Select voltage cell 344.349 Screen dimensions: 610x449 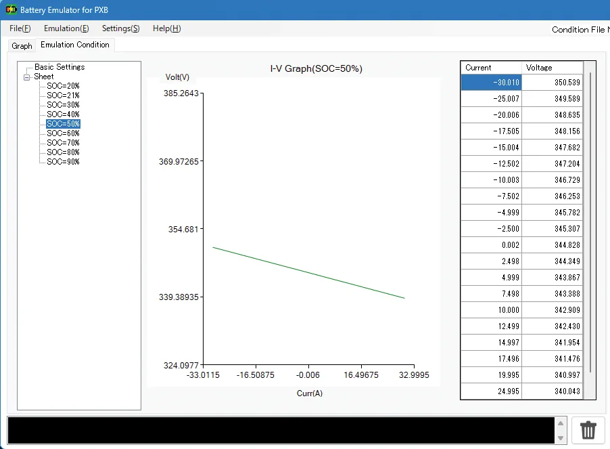(552, 261)
